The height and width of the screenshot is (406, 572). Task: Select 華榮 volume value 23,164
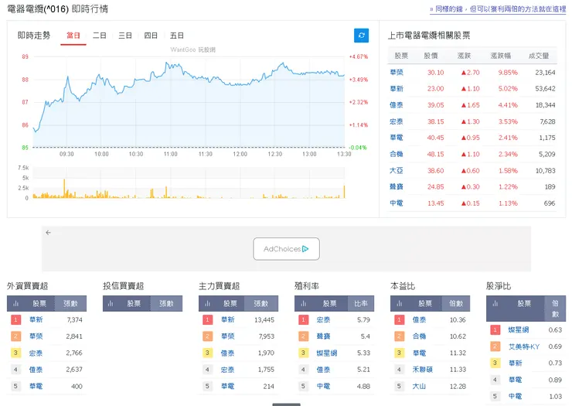pyautogui.click(x=545, y=72)
